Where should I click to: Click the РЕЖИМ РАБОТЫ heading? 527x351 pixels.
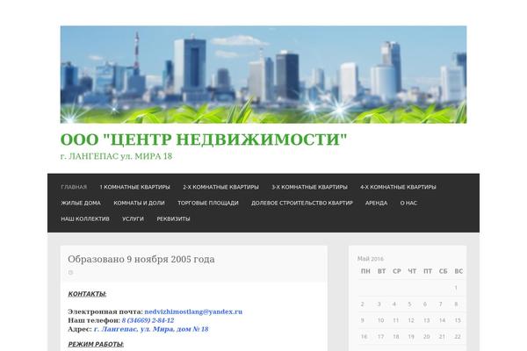click(x=96, y=344)
